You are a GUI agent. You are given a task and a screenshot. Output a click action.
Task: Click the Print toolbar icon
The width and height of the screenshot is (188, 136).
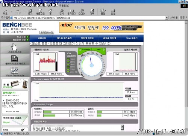113,12
